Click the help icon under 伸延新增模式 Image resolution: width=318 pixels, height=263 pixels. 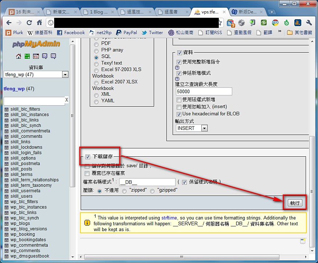[177, 79]
